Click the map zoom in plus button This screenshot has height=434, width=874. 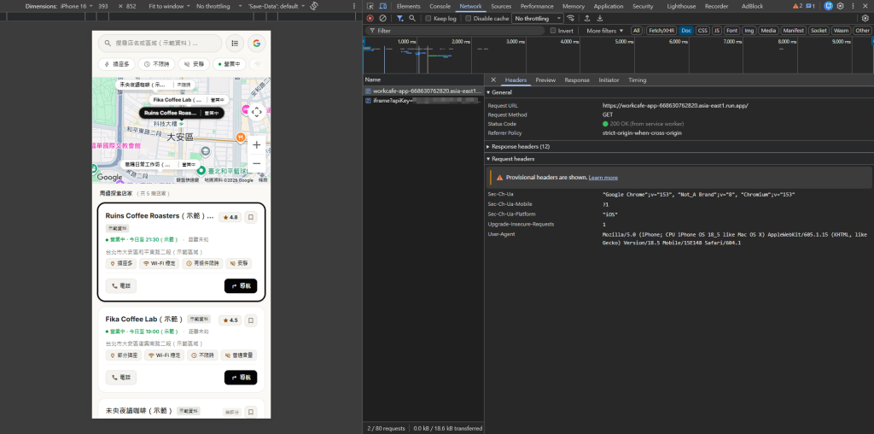click(256, 145)
